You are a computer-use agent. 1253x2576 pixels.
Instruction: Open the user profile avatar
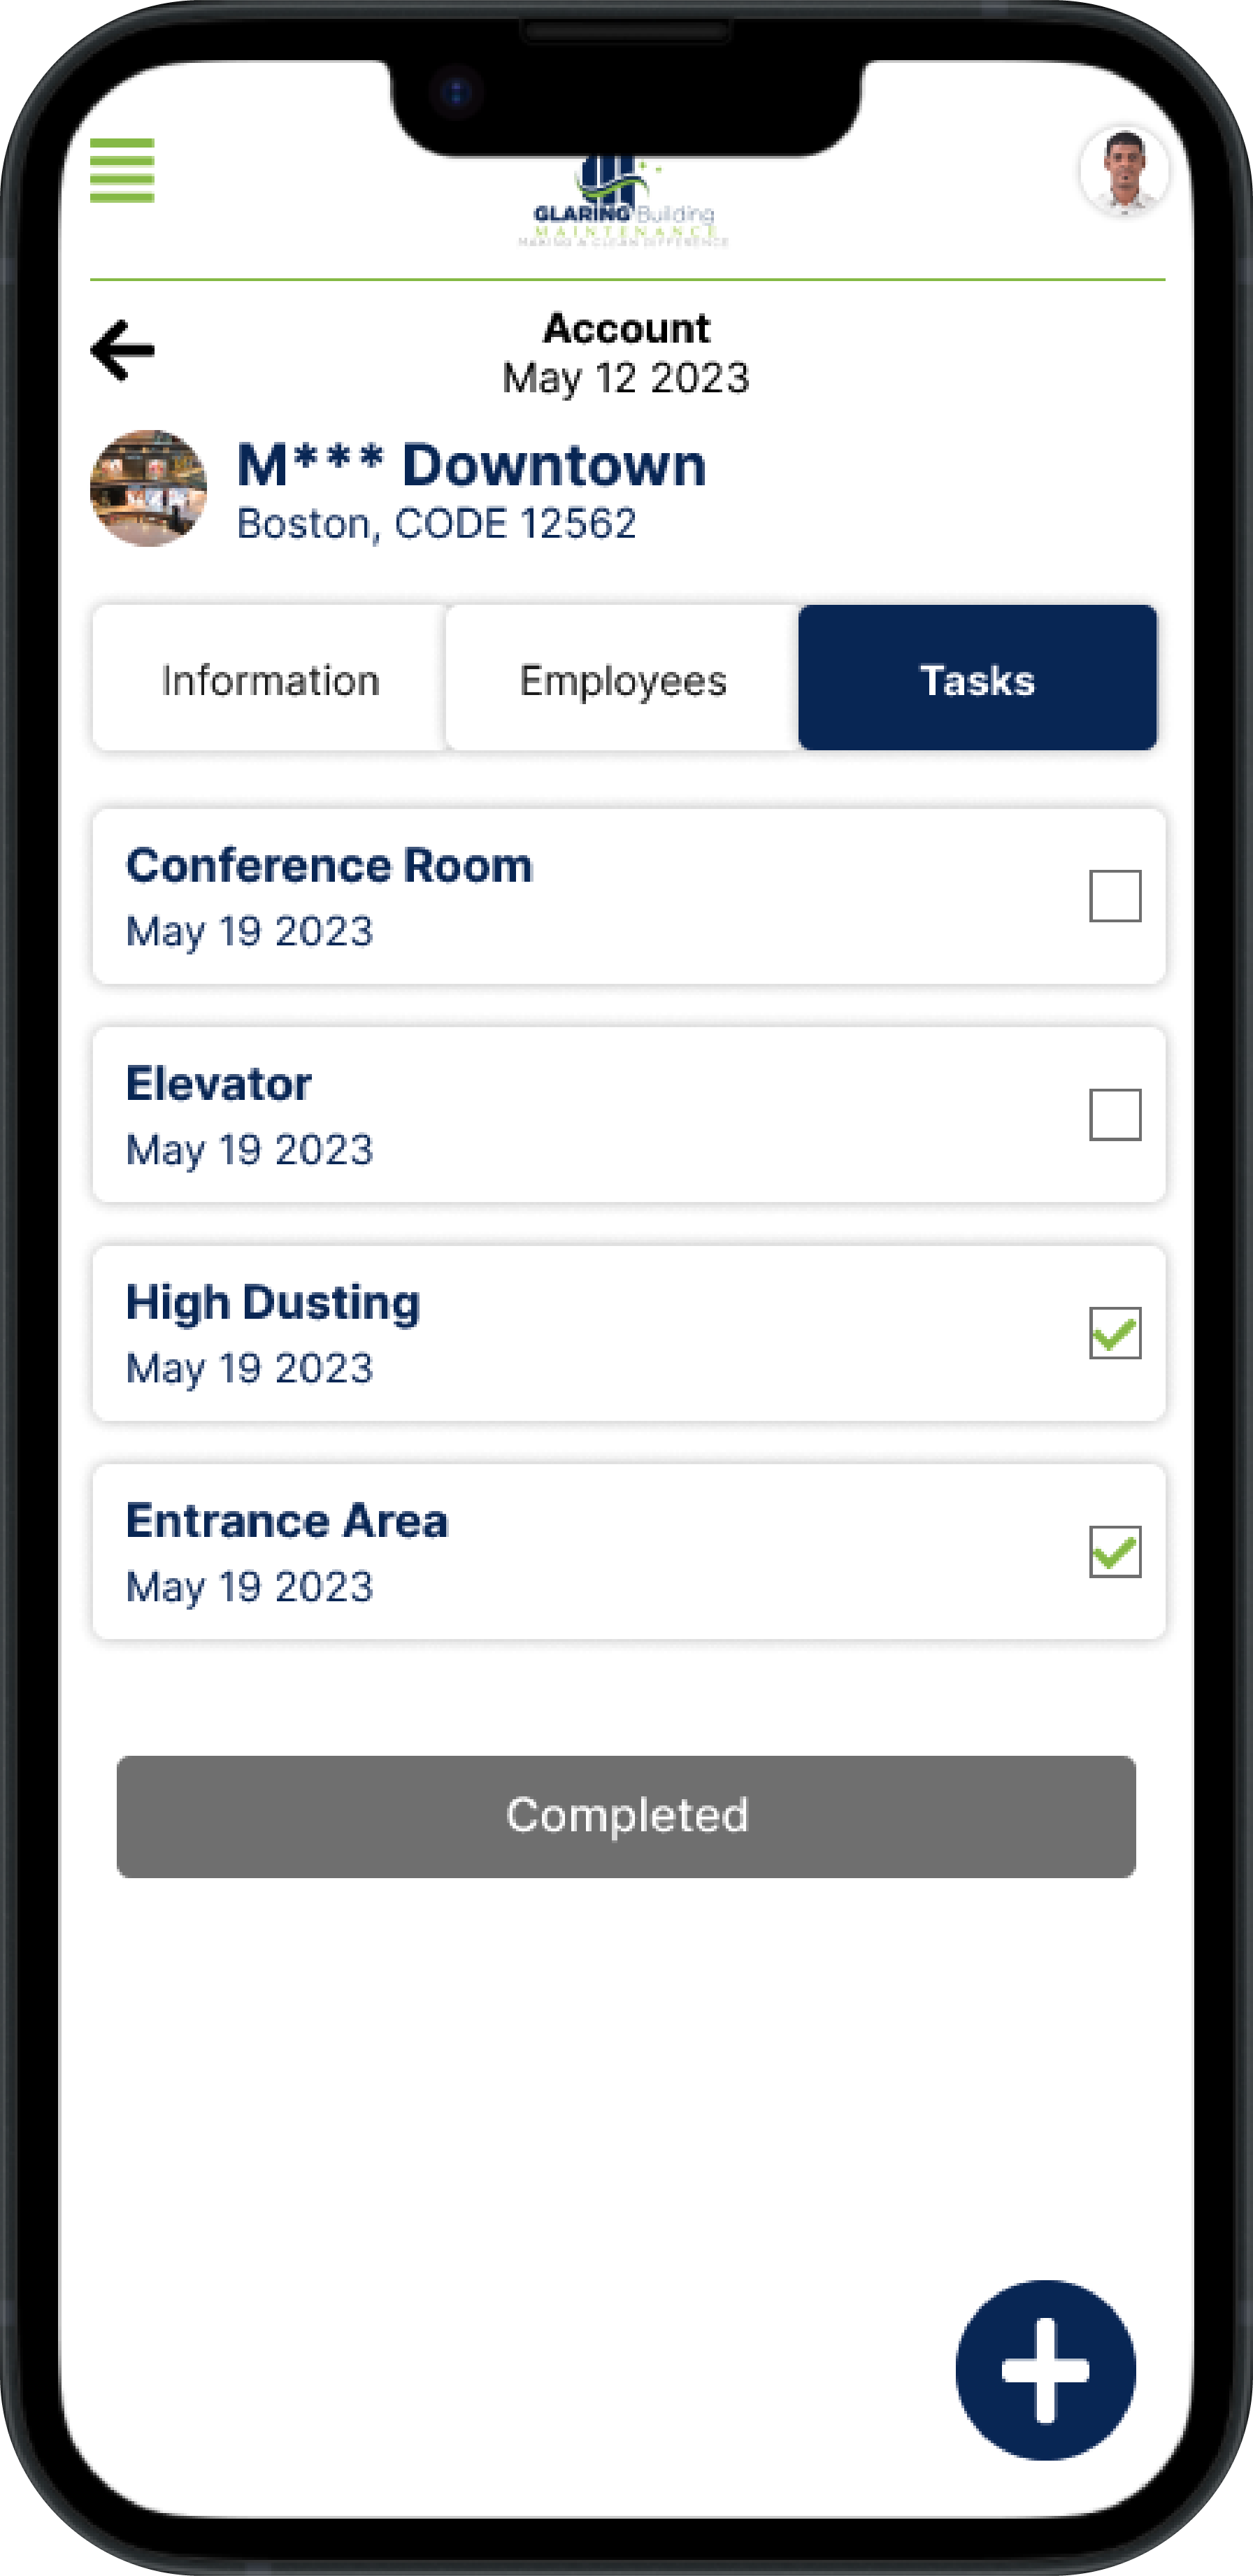[x=1124, y=170]
